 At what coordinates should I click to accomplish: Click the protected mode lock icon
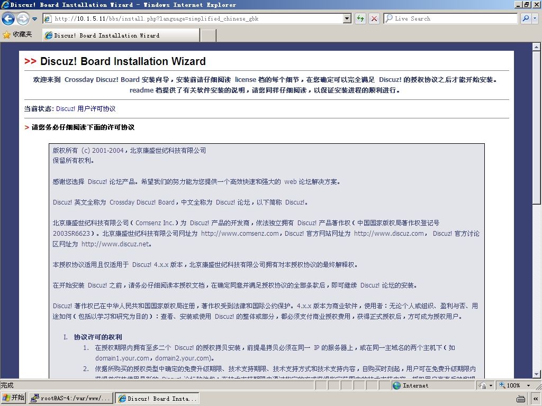483,385
